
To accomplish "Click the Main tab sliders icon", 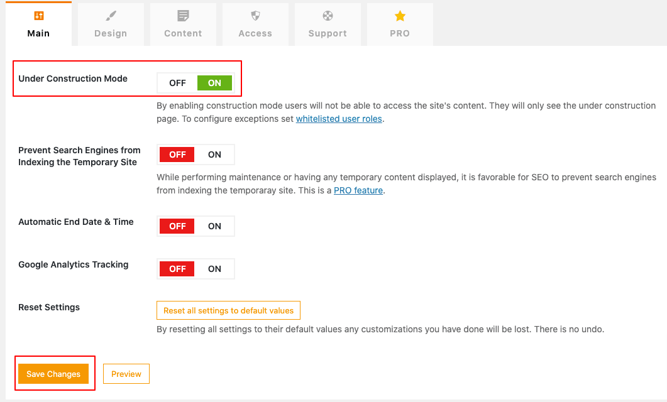I will pos(39,16).
